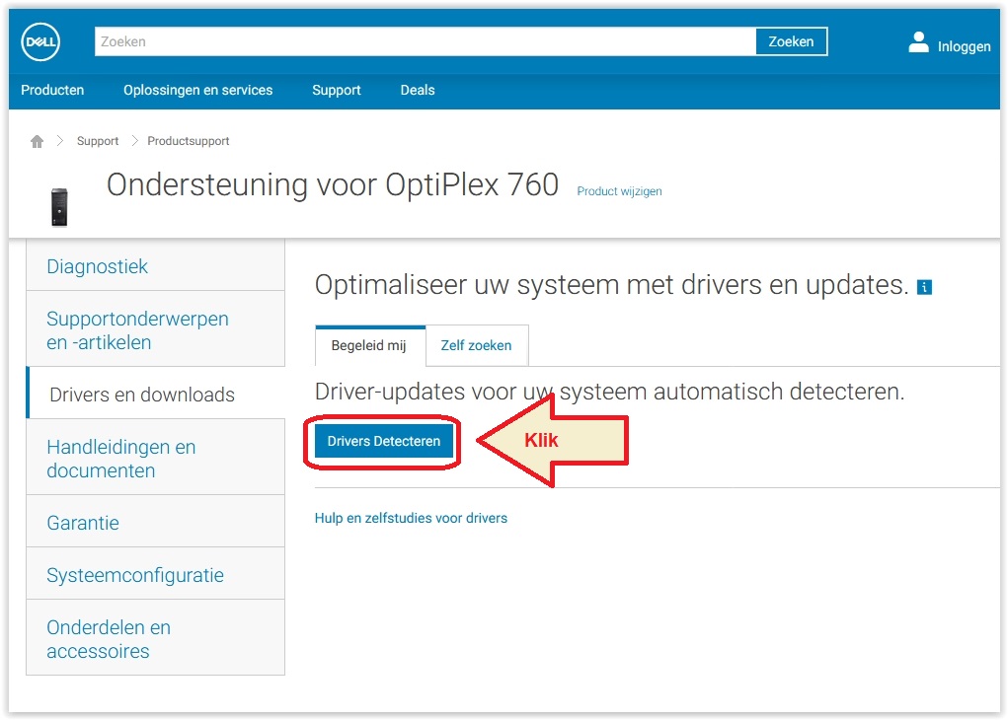The image size is (1008, 720).
Task: Click the breadcrumb chevron before Support
Action: coord(60,141)
